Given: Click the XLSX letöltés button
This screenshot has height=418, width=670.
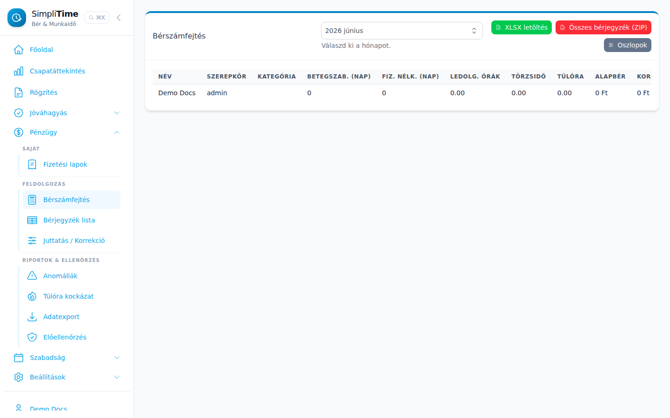Looking at the screenshot, I should click(522, 27).
